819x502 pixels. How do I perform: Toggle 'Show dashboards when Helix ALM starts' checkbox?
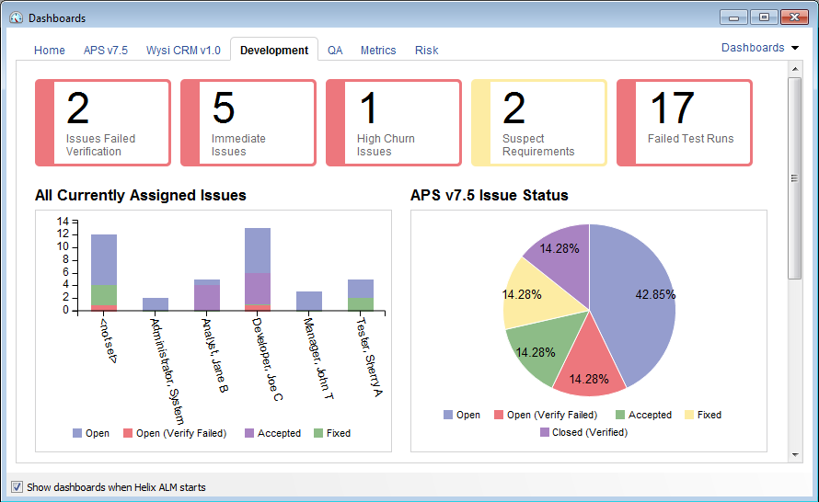pyautogui.click(x=17, y=487)
